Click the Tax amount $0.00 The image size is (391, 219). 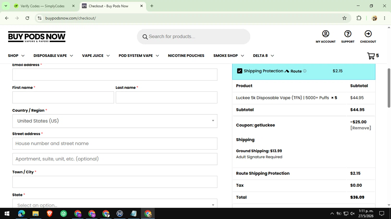356,185
